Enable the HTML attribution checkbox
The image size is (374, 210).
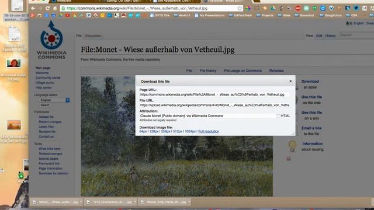pyautogui.click(x=278, y=116)
